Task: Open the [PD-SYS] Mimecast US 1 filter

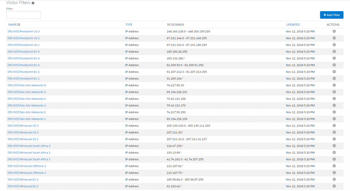Action: pos(23,139)
